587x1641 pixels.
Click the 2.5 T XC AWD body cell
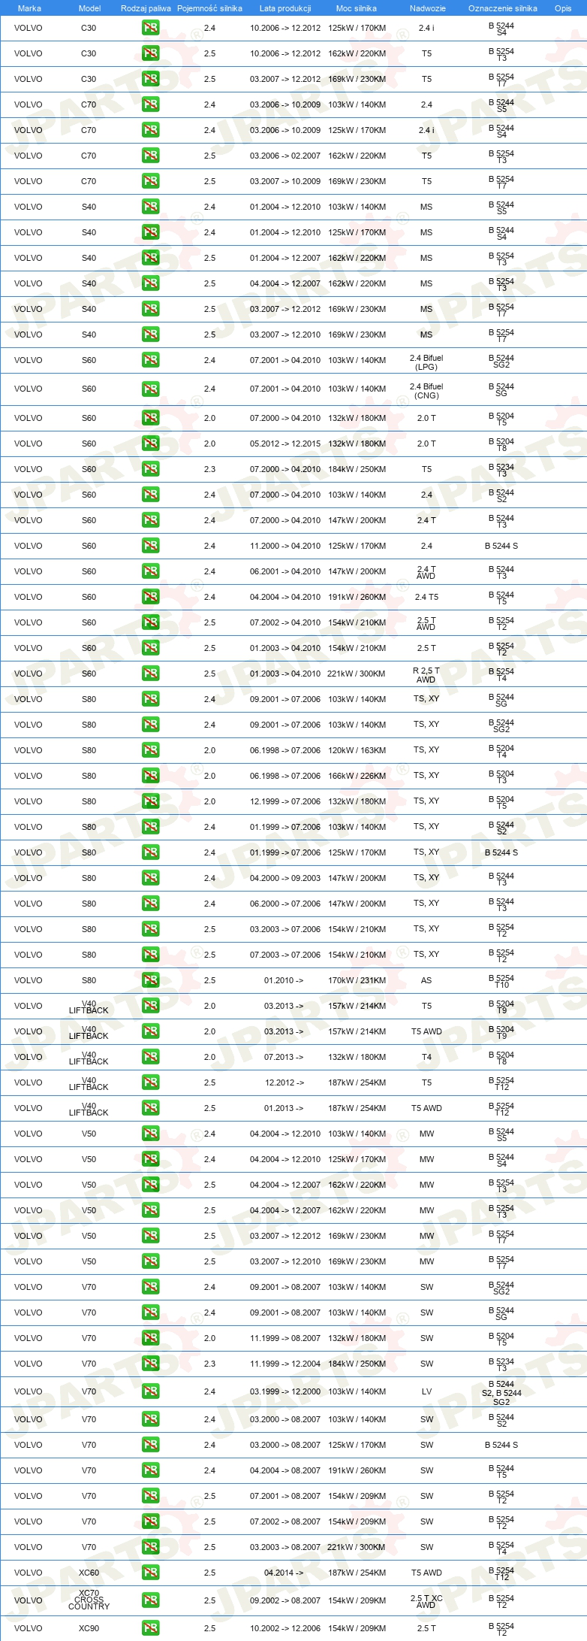426,1601
